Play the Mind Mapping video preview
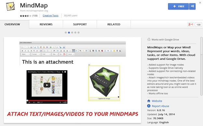 coord(47,85)
